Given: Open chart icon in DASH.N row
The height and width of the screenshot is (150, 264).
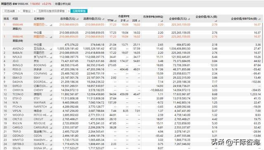Looking at the screenshot, I should tap(51, 82).
